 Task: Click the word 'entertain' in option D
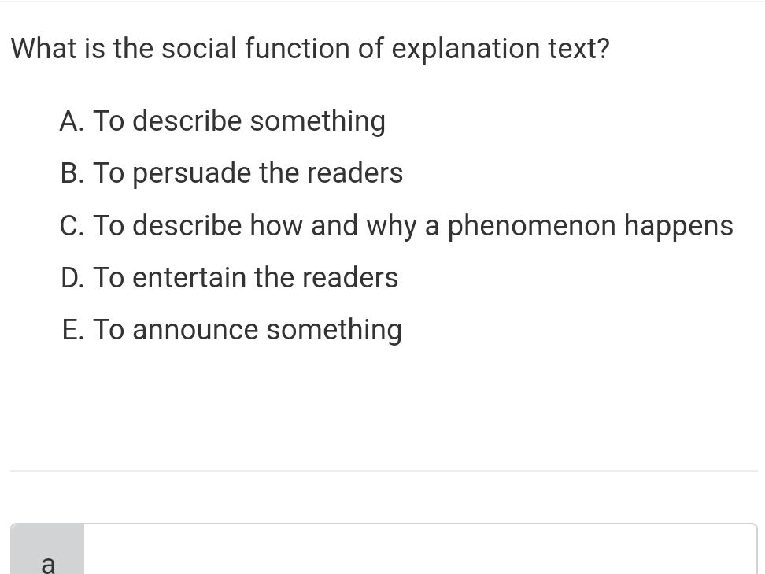pyautogui.click(x=189, y=277)
